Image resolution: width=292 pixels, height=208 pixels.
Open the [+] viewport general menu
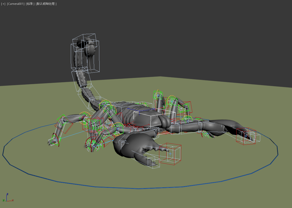[3, 4]
